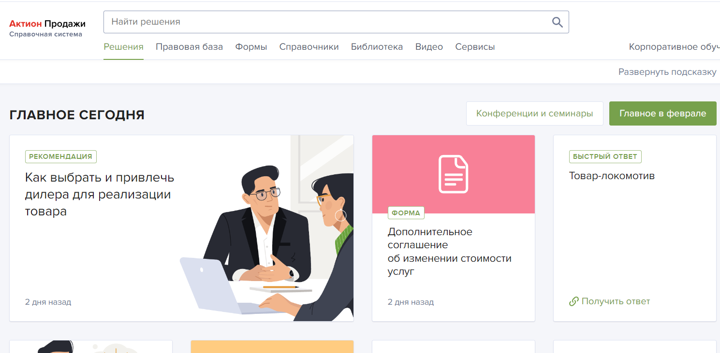Click the chain link icon near Получить ответ
Image resolution: width=720 pixels, height=353 pixels.
tap(574, 302)
